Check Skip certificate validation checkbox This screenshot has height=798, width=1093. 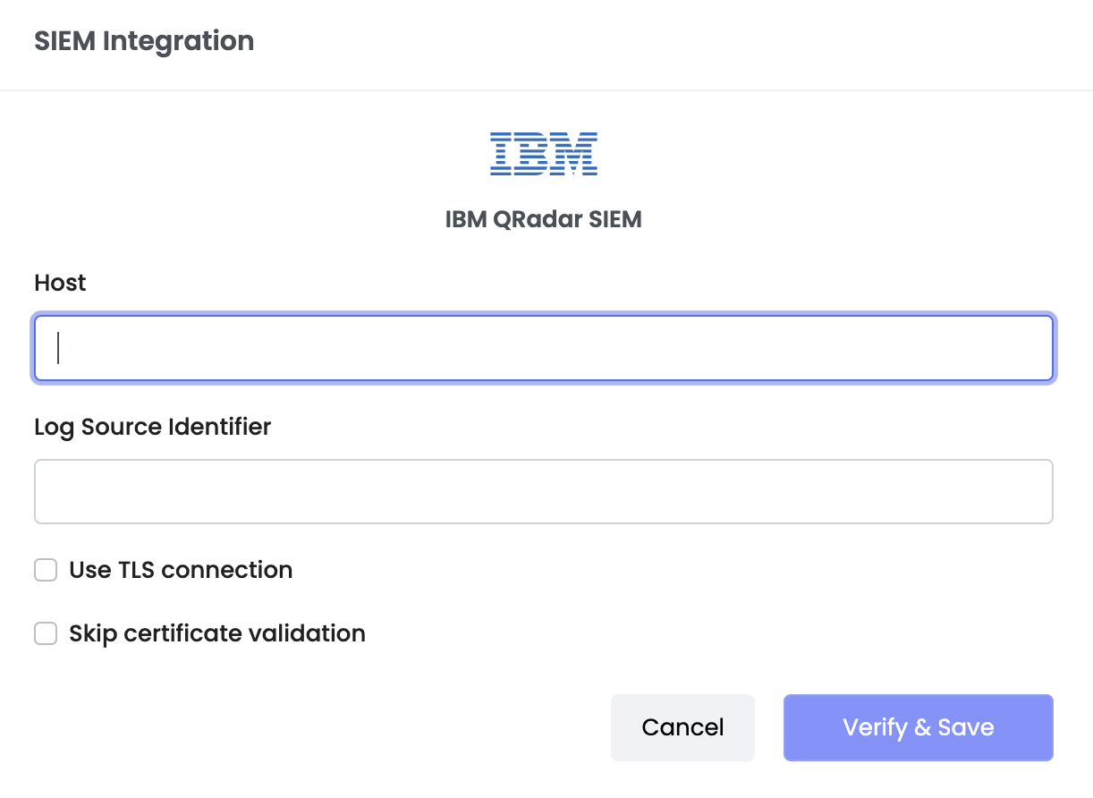click(46, 633)
